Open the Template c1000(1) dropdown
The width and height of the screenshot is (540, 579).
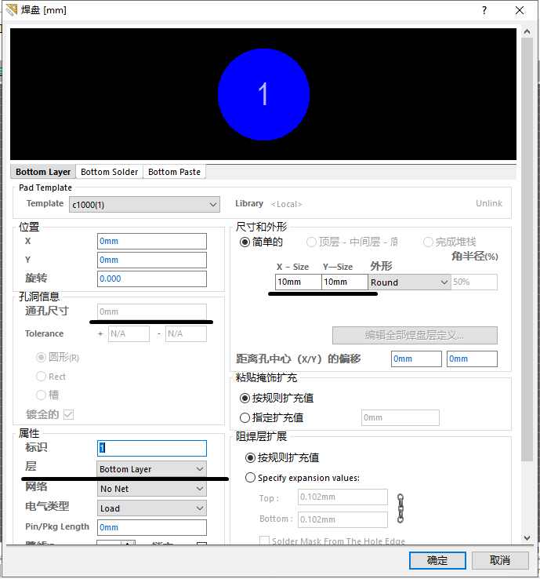click(144, 205)
